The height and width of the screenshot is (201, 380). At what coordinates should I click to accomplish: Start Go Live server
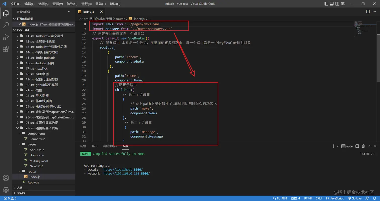tap(355, 198)
